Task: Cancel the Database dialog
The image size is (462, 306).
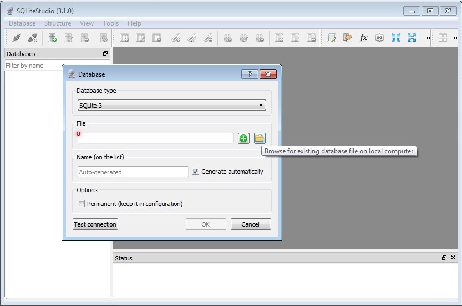Action: point(251,224)
